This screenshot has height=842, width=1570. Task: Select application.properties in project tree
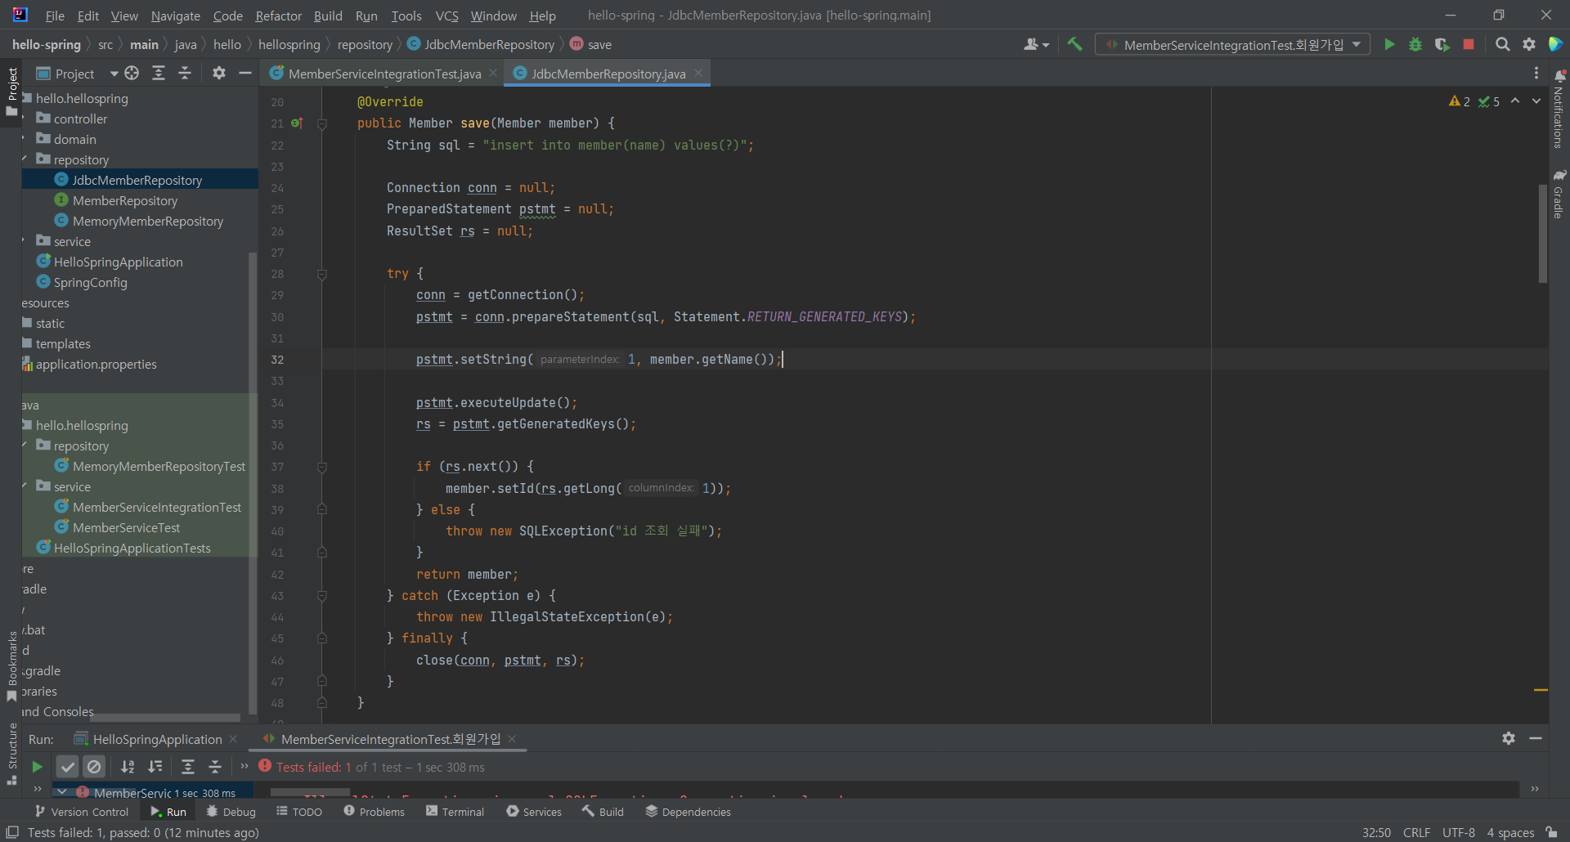click(x=96, y=364)
